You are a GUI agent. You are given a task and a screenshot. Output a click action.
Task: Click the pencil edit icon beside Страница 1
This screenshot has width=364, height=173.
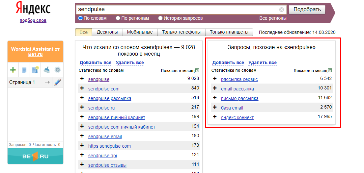(57, 82)
